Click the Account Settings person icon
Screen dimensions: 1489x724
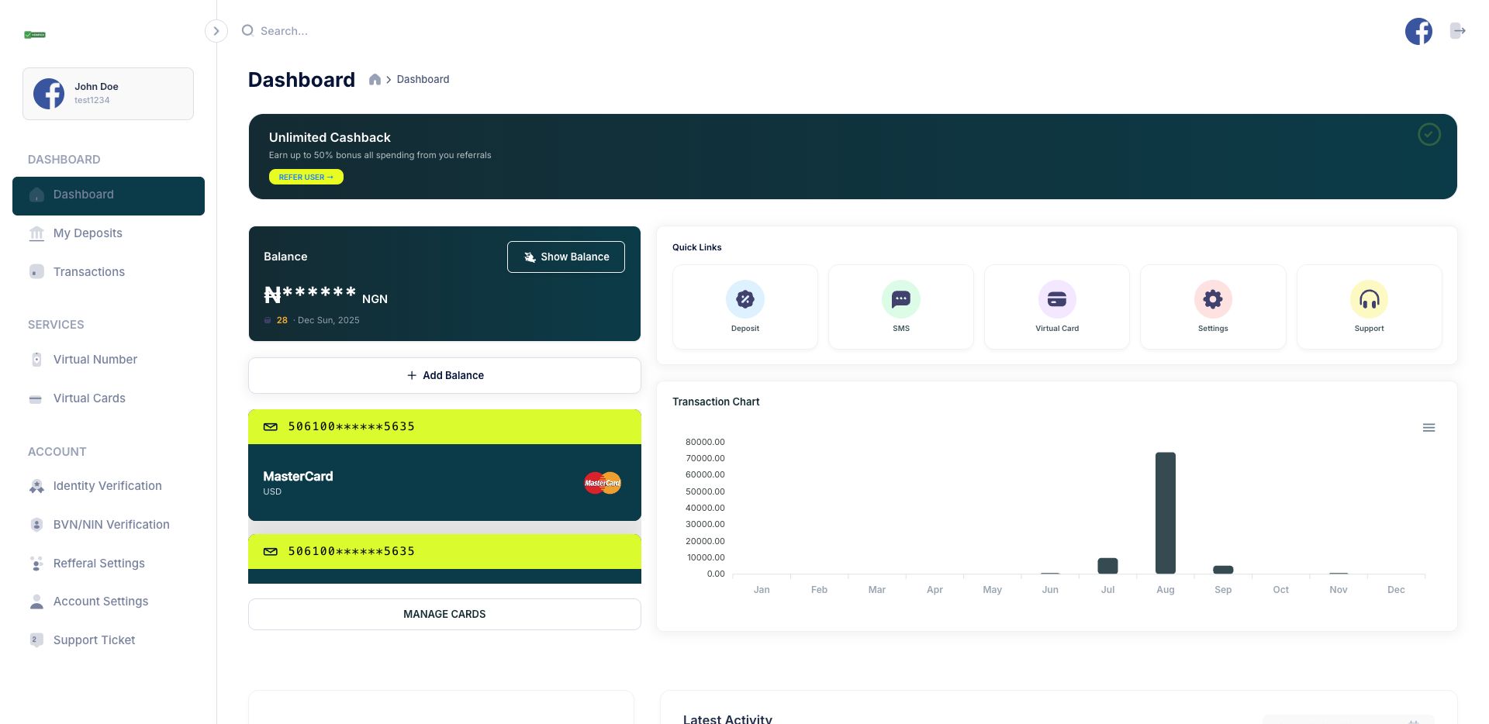[x=36, y=602]
